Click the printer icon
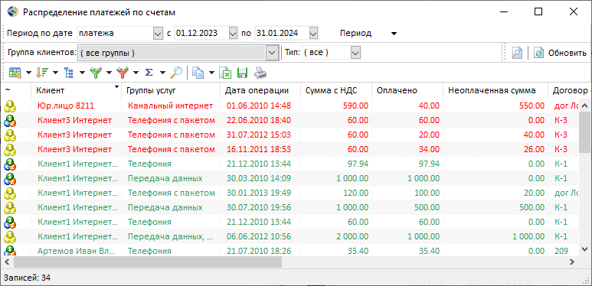The width and height of the screenshot is (592, 286). click(x=260, y=73)
